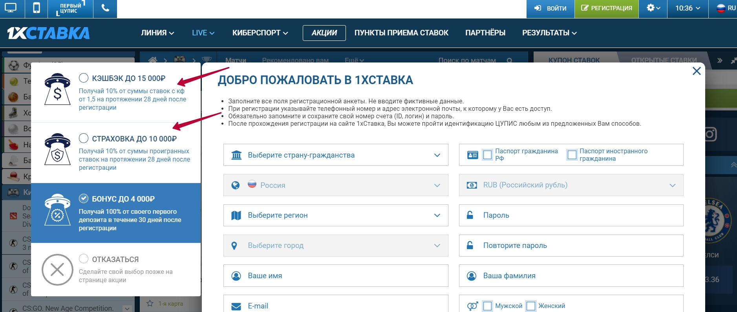Viewport: 737px width, 312px height.
Task: Click the 1XСТАВКА logo
Action: [48, 33]
